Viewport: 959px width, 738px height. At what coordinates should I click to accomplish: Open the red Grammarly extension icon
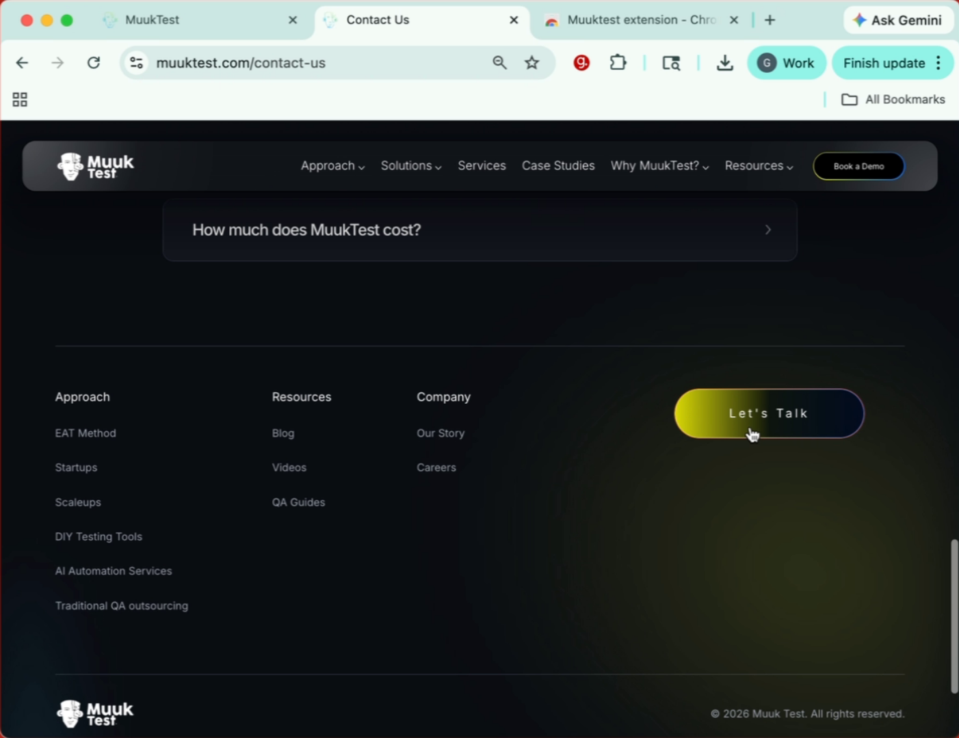(x=581, y=63)
